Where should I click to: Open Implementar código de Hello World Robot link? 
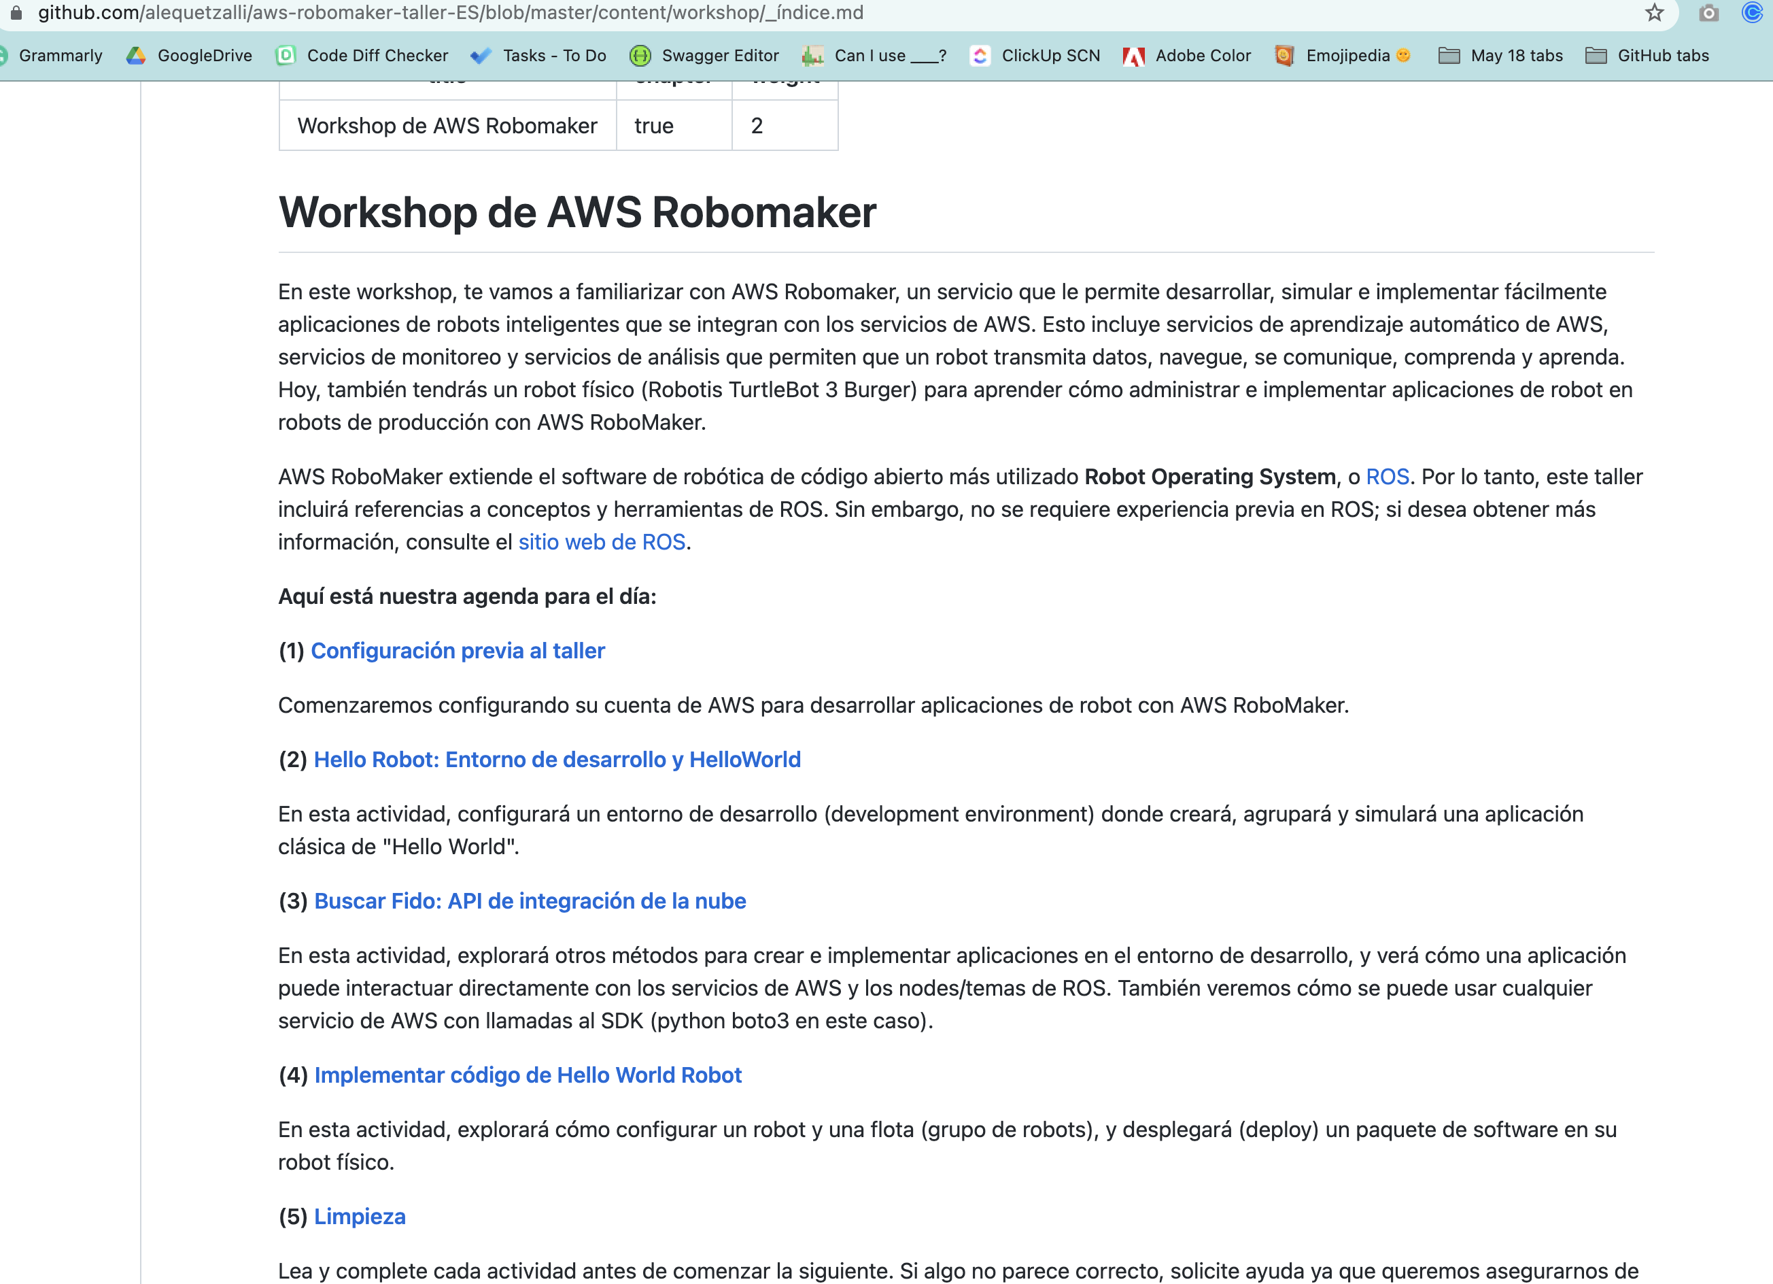click(528, 1075)
